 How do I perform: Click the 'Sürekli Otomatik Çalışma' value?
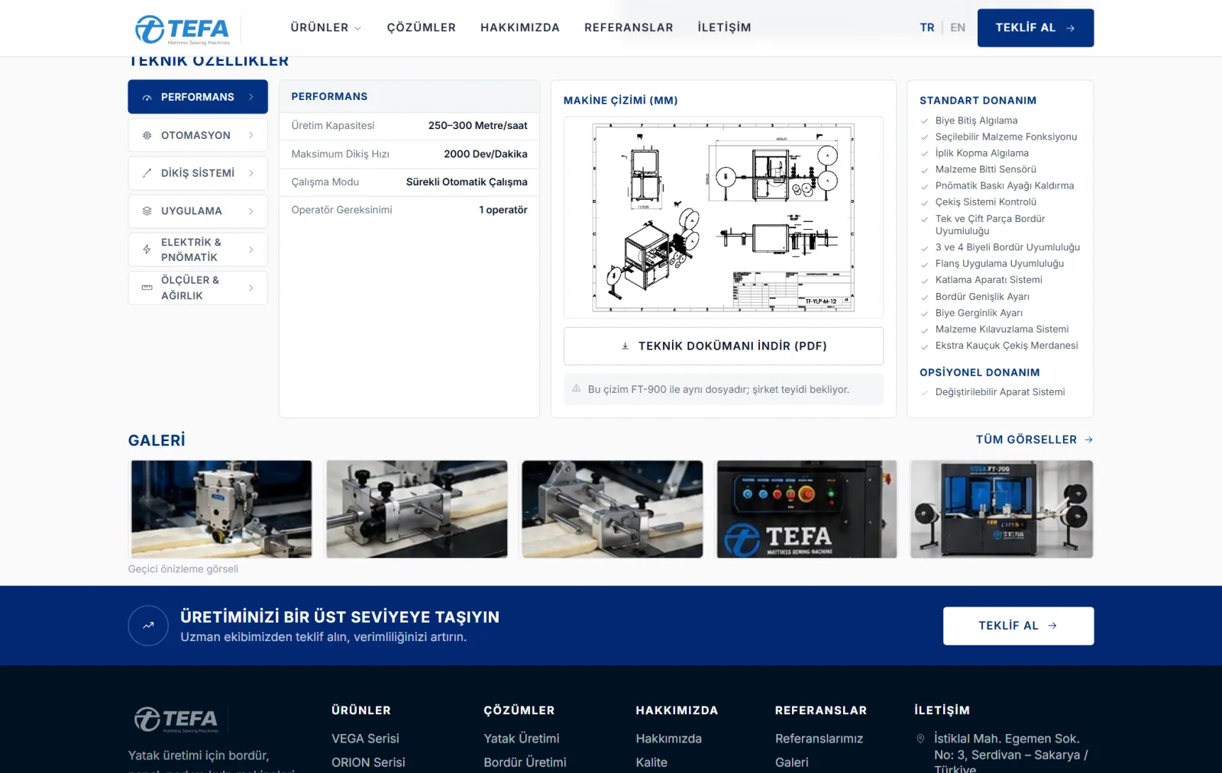467,182
